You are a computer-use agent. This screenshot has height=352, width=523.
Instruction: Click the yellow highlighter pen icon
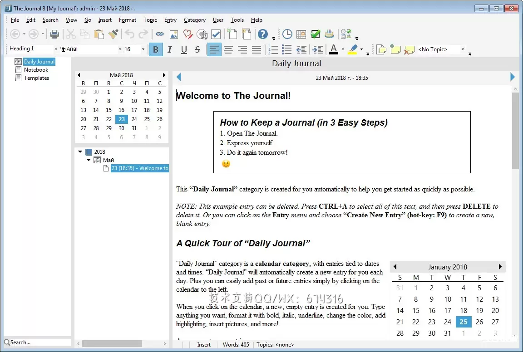coord(353,49)
